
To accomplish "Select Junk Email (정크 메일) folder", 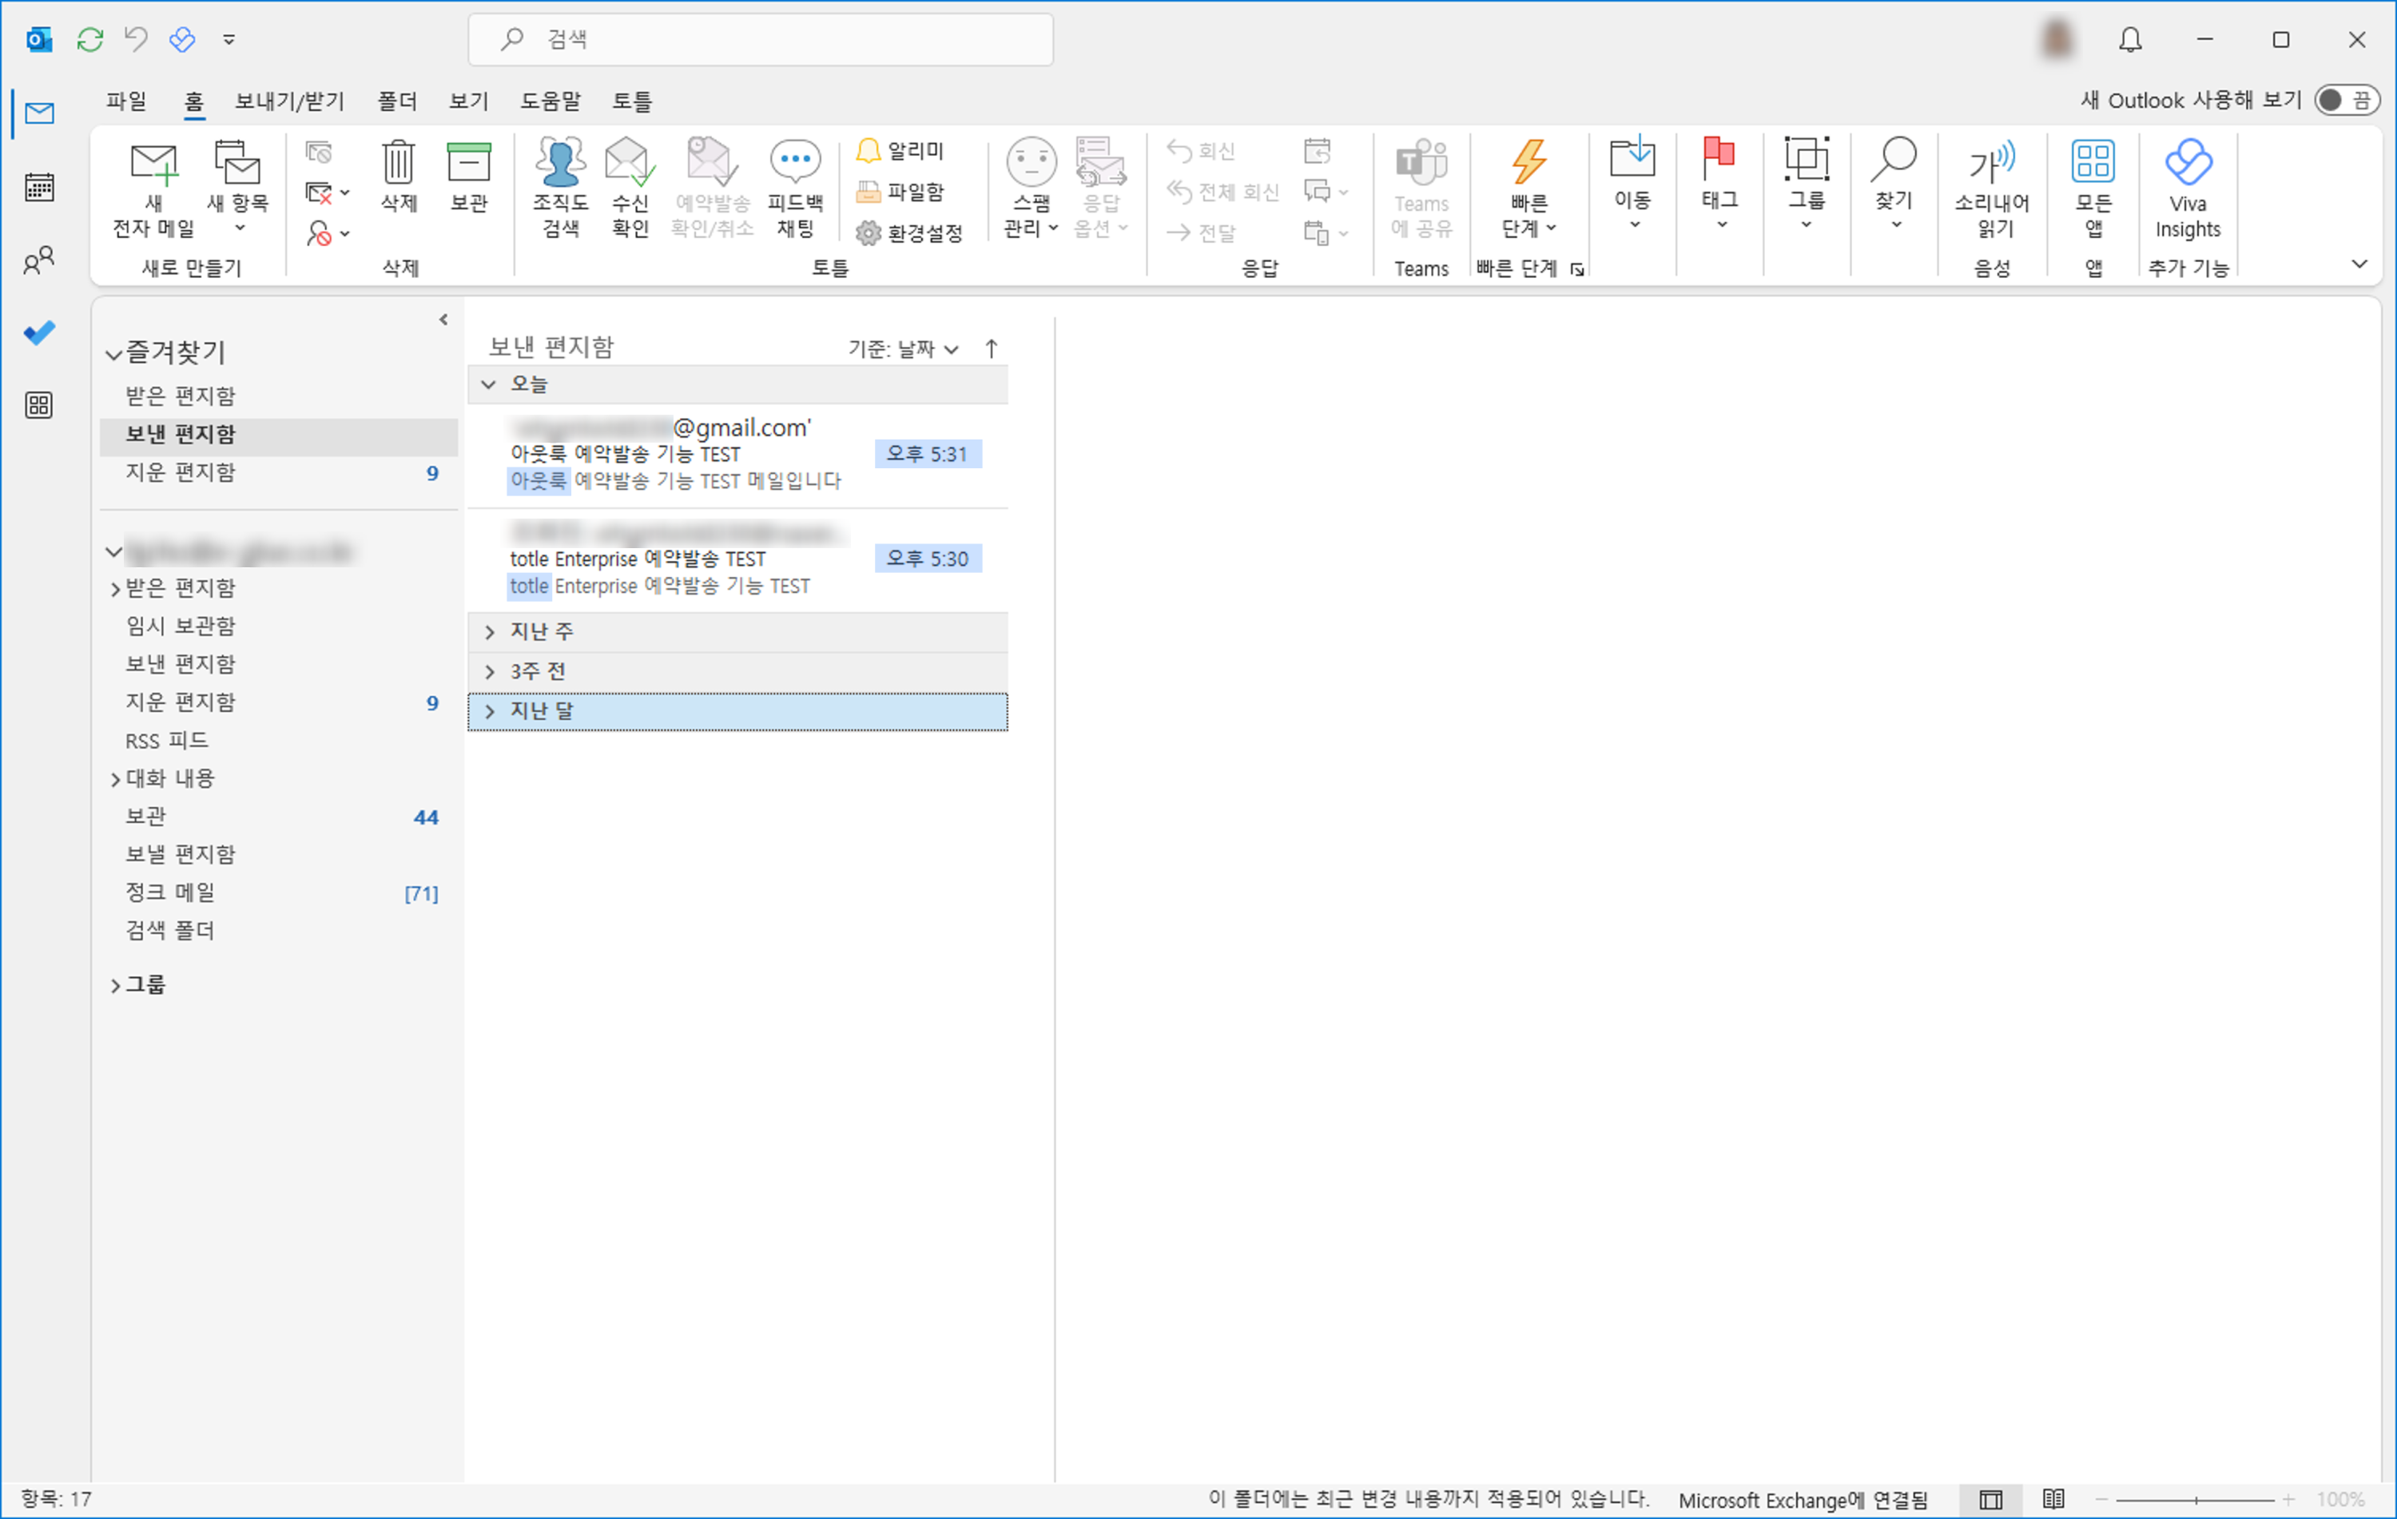I will tap(170, 892).
